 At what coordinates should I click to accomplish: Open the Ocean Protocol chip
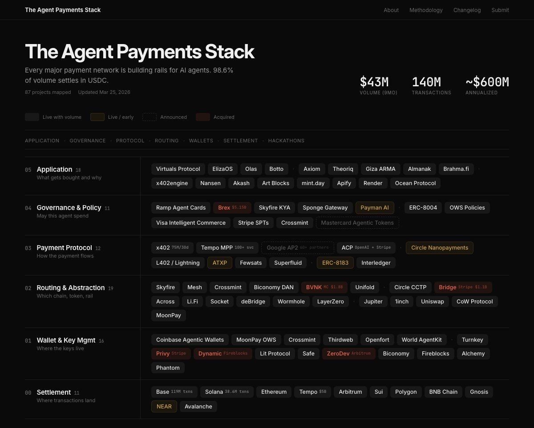pos(416,183)
